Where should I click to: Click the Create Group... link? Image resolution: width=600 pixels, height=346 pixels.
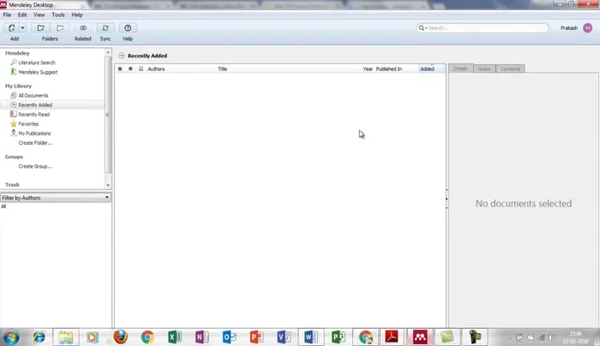click(35, 167)
